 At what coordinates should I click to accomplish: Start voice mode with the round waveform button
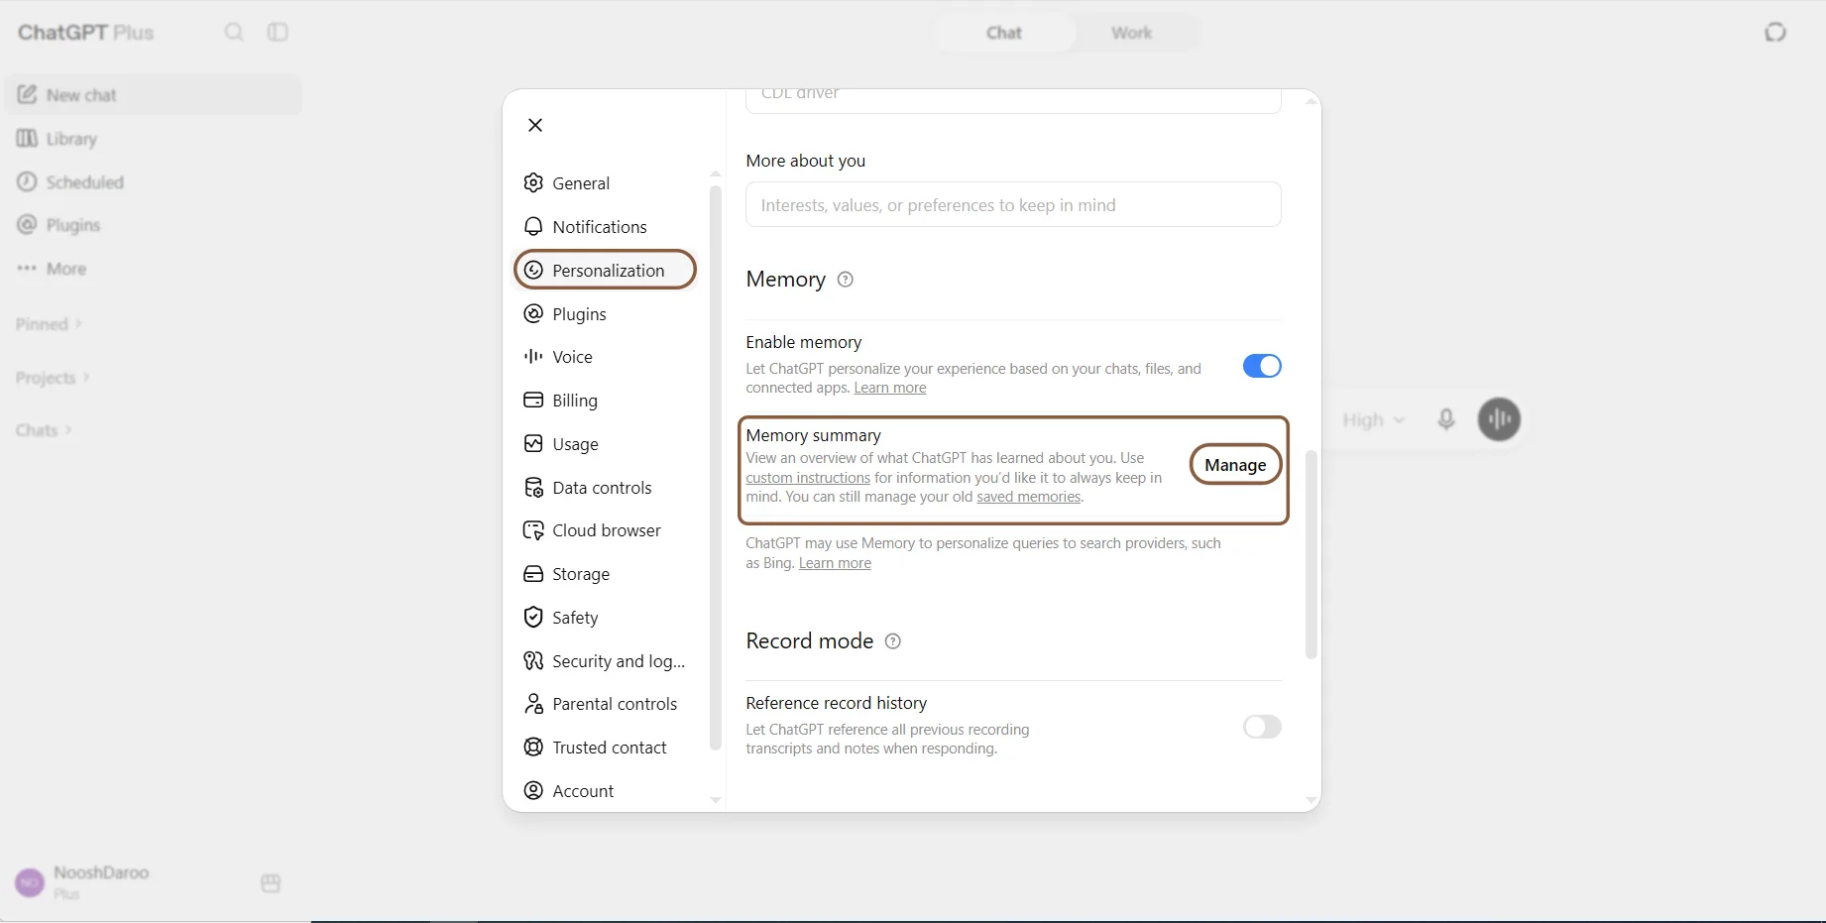click(1499, 419)
